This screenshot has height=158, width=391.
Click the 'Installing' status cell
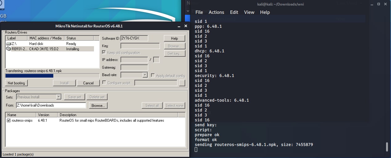(73, 49)
